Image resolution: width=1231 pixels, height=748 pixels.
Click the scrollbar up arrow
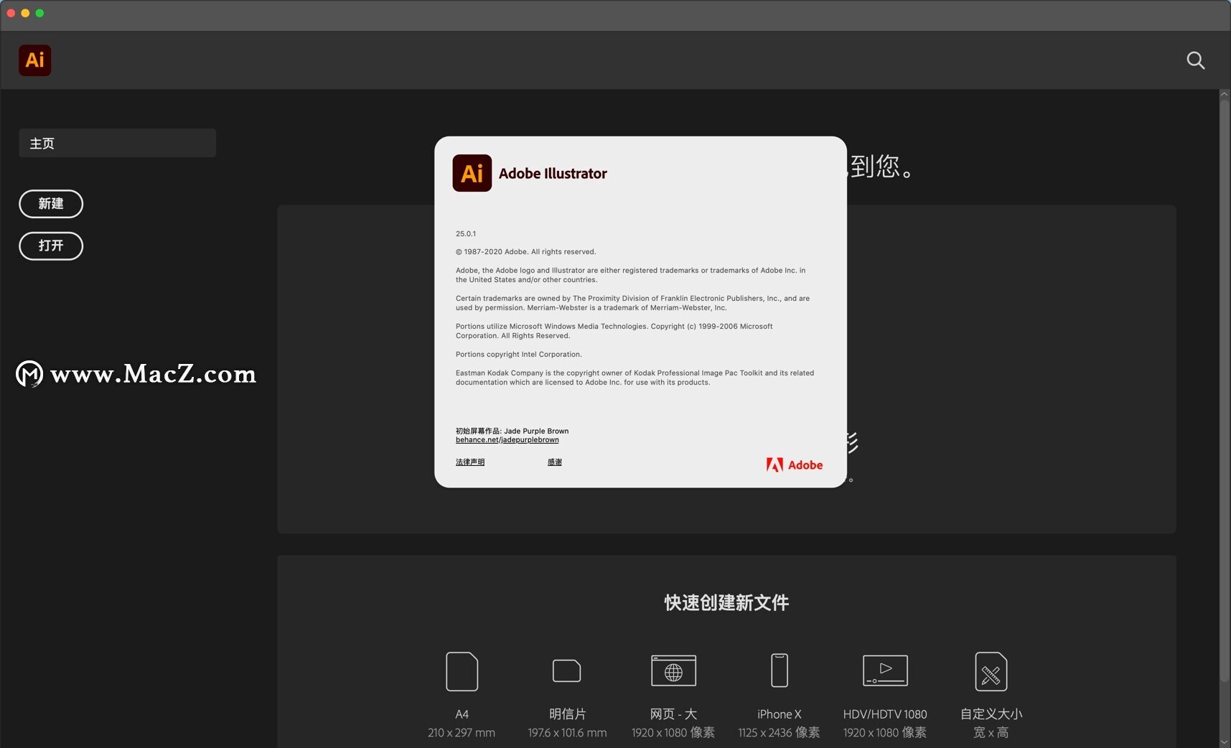pos(1225,95)
